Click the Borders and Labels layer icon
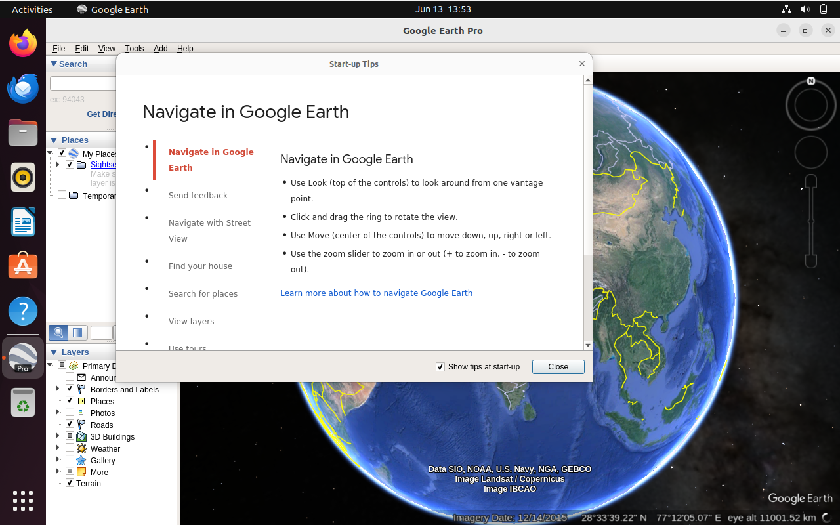The image size is (840, 525). (x=81, y=389)
